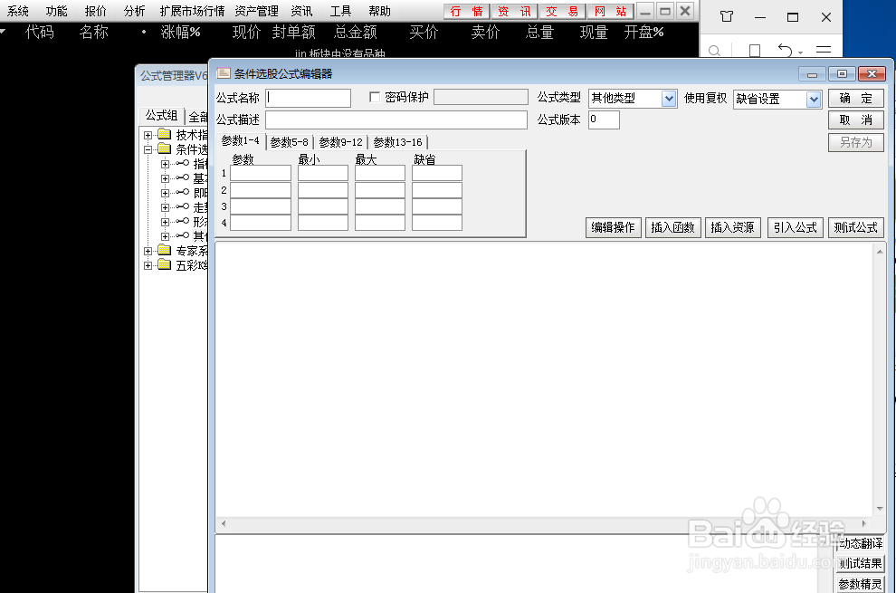Screen dimensions: 896x593
Task: Open the 工具 menu
Action: click(340, 11)
